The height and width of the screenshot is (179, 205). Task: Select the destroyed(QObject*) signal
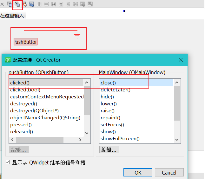tap(47, 111)
